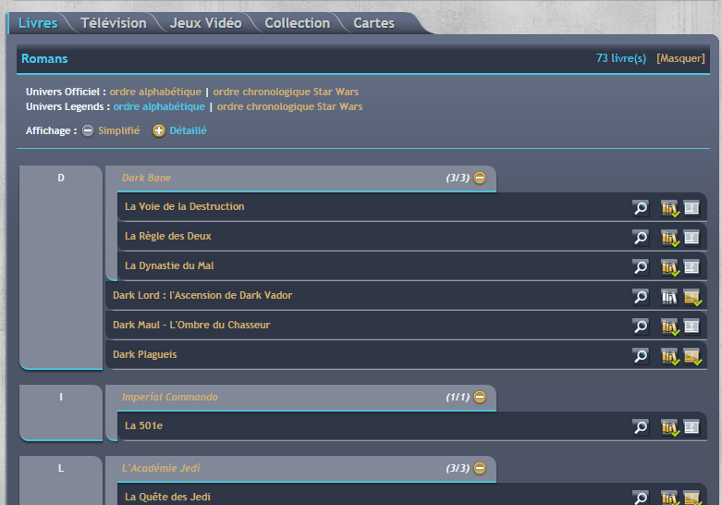Open magnifier for La 501e
This screenshot has height=505, width=722.
(641, 426)
